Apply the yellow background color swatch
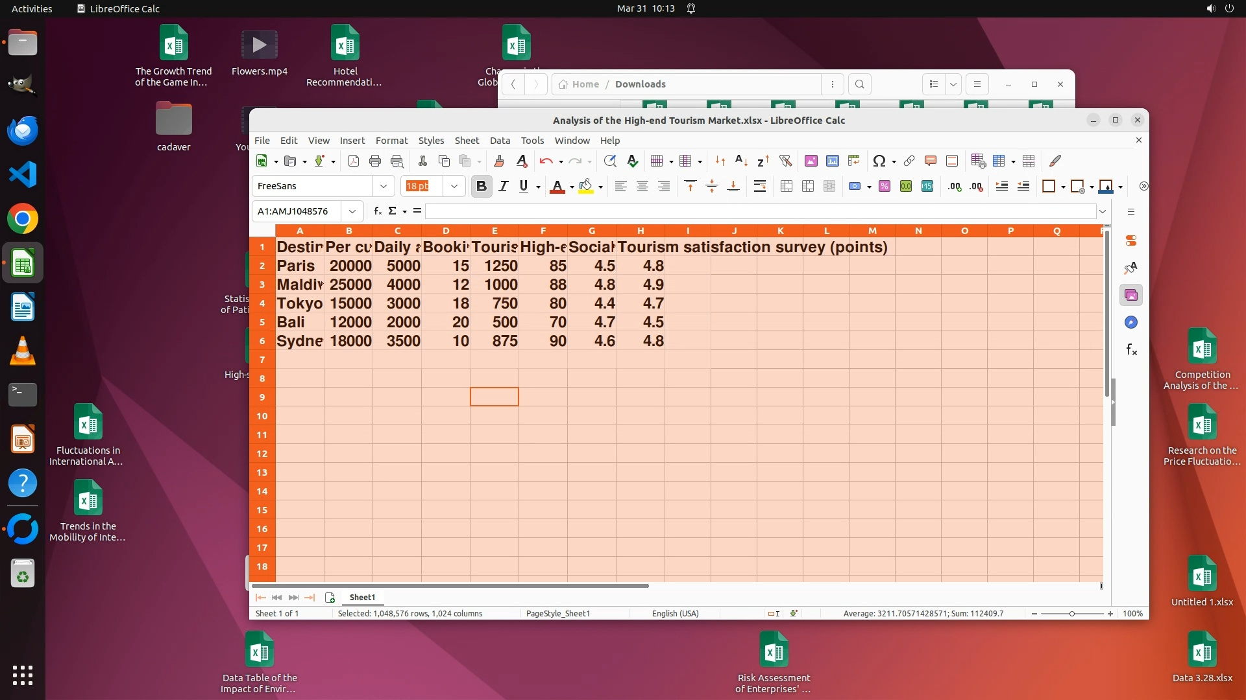This screenshot has width=1246, height=700. (x=586, y=187)
